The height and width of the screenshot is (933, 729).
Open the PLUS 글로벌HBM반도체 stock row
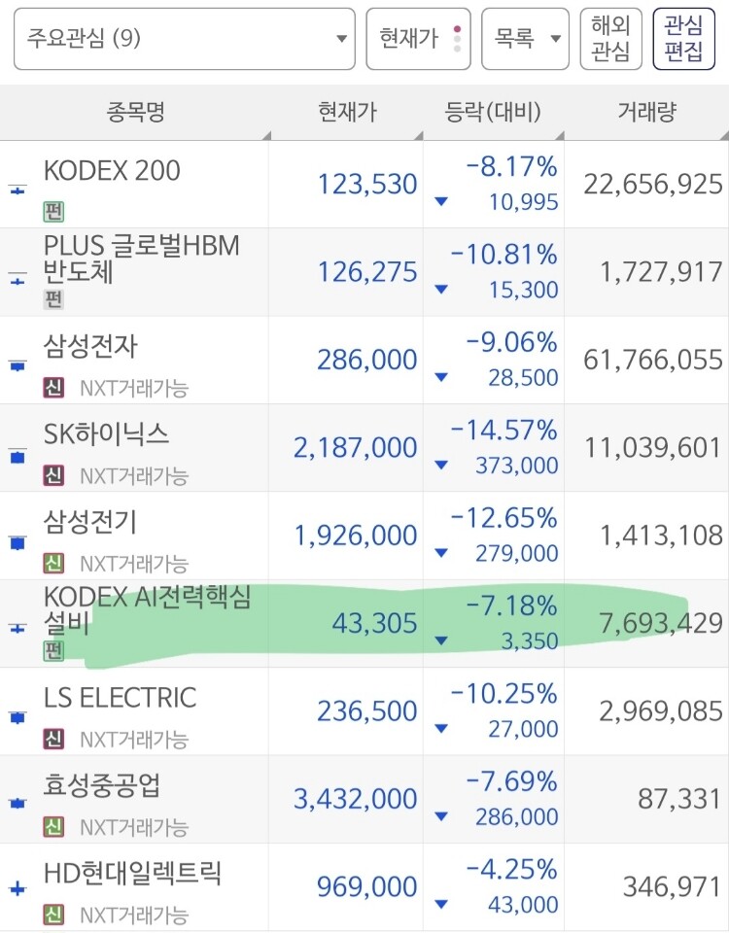(x=364, y=272)
